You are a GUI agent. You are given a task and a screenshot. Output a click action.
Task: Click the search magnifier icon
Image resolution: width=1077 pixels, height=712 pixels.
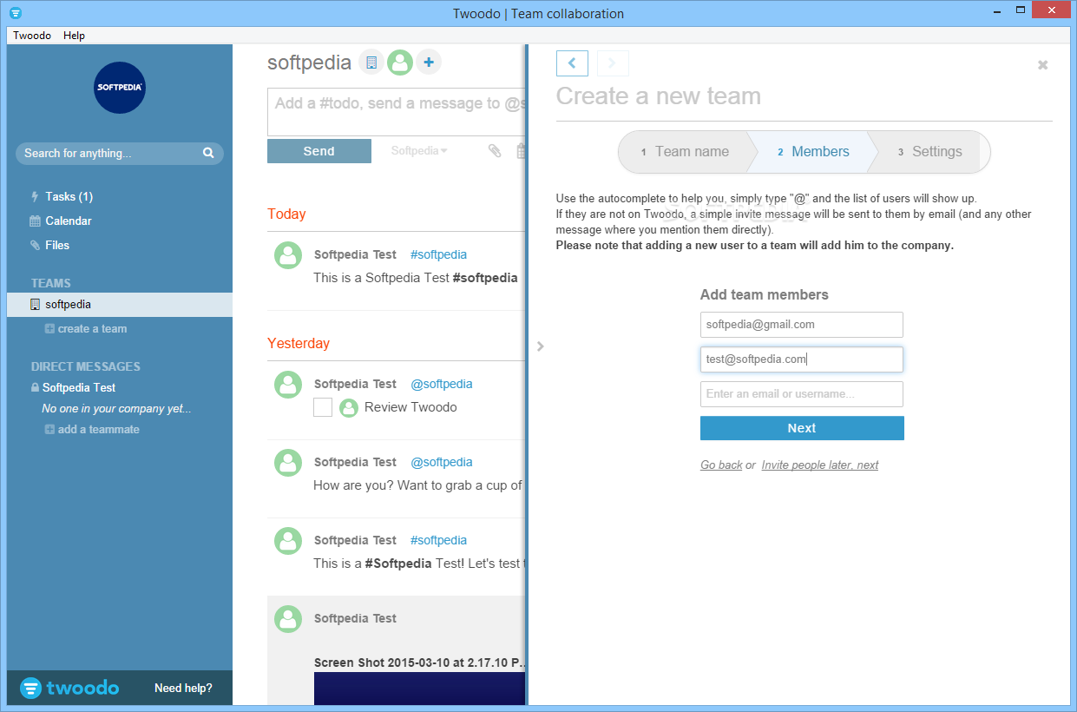[208, 153]
